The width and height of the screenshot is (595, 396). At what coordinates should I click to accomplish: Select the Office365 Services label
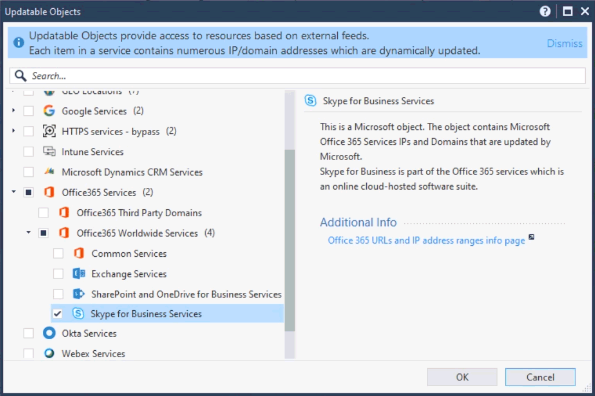click(x=98, y=192)
